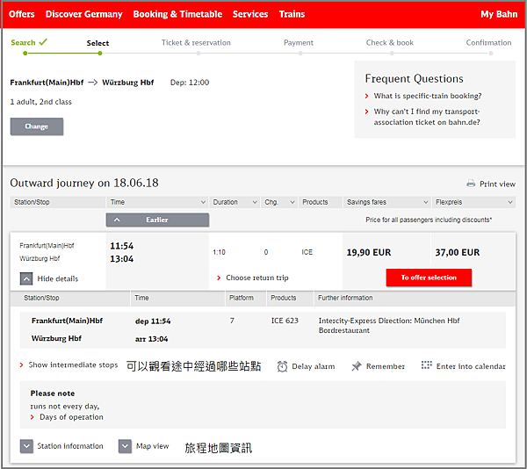Viewport: 527px width, 469px height.
Task: Click the 37,00 EUR Flexpreis price
Action: [x=458, y=252]
